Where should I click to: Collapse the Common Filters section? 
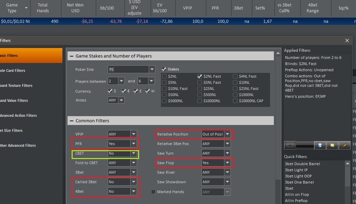tap(71, 121)
